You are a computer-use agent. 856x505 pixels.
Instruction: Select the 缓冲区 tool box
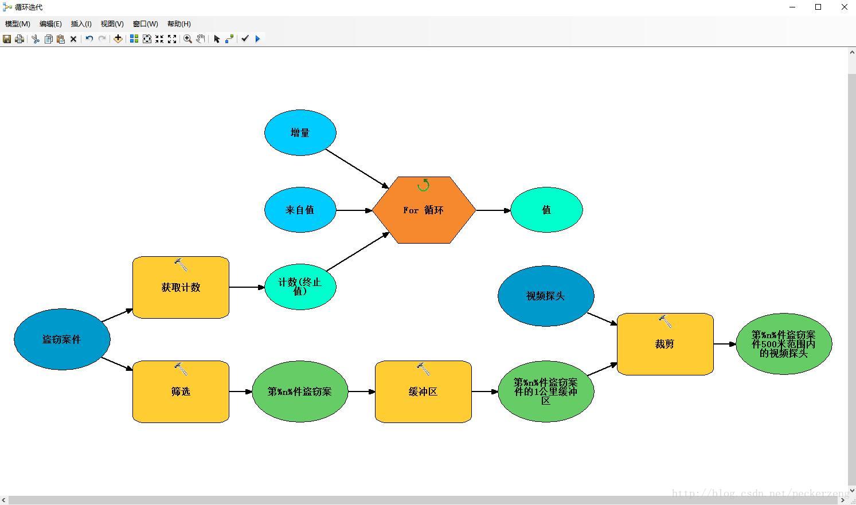pos(423,392)
